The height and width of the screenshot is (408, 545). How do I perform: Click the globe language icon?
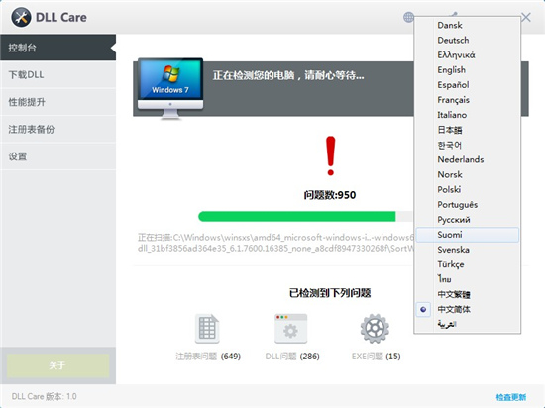(x=408, y=17)
